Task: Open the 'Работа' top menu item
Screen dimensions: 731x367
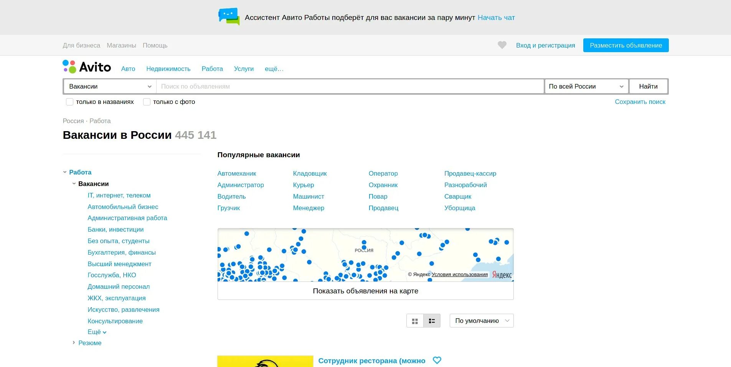Action: click(x=212, y=69)
